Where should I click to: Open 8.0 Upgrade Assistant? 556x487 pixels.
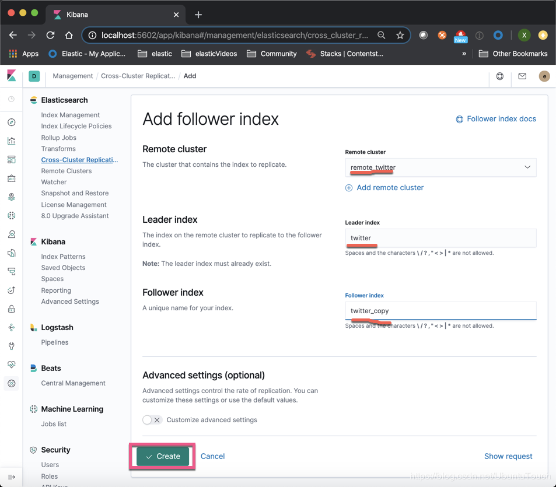click(75, 216)
